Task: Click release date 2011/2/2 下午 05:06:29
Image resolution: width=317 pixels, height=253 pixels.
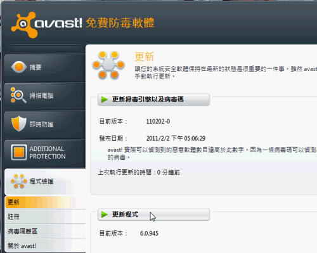Action: (176, 138)
